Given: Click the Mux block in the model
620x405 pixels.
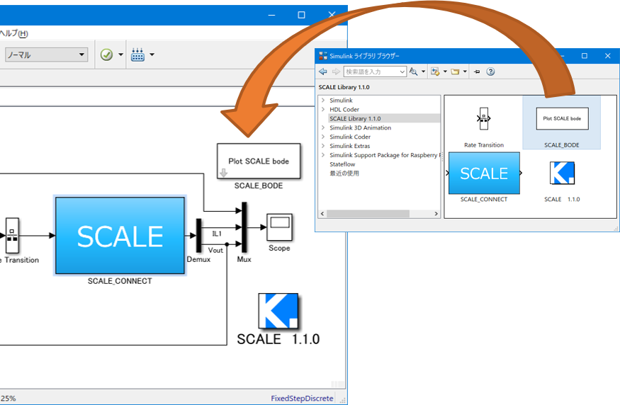Looking at the screenshot, I should coord(244,227).
